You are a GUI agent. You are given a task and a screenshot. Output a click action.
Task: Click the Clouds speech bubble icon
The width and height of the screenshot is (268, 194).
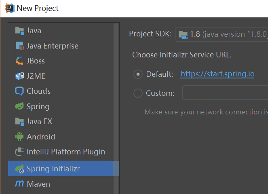pyautogui.click(x=19, y=91)
